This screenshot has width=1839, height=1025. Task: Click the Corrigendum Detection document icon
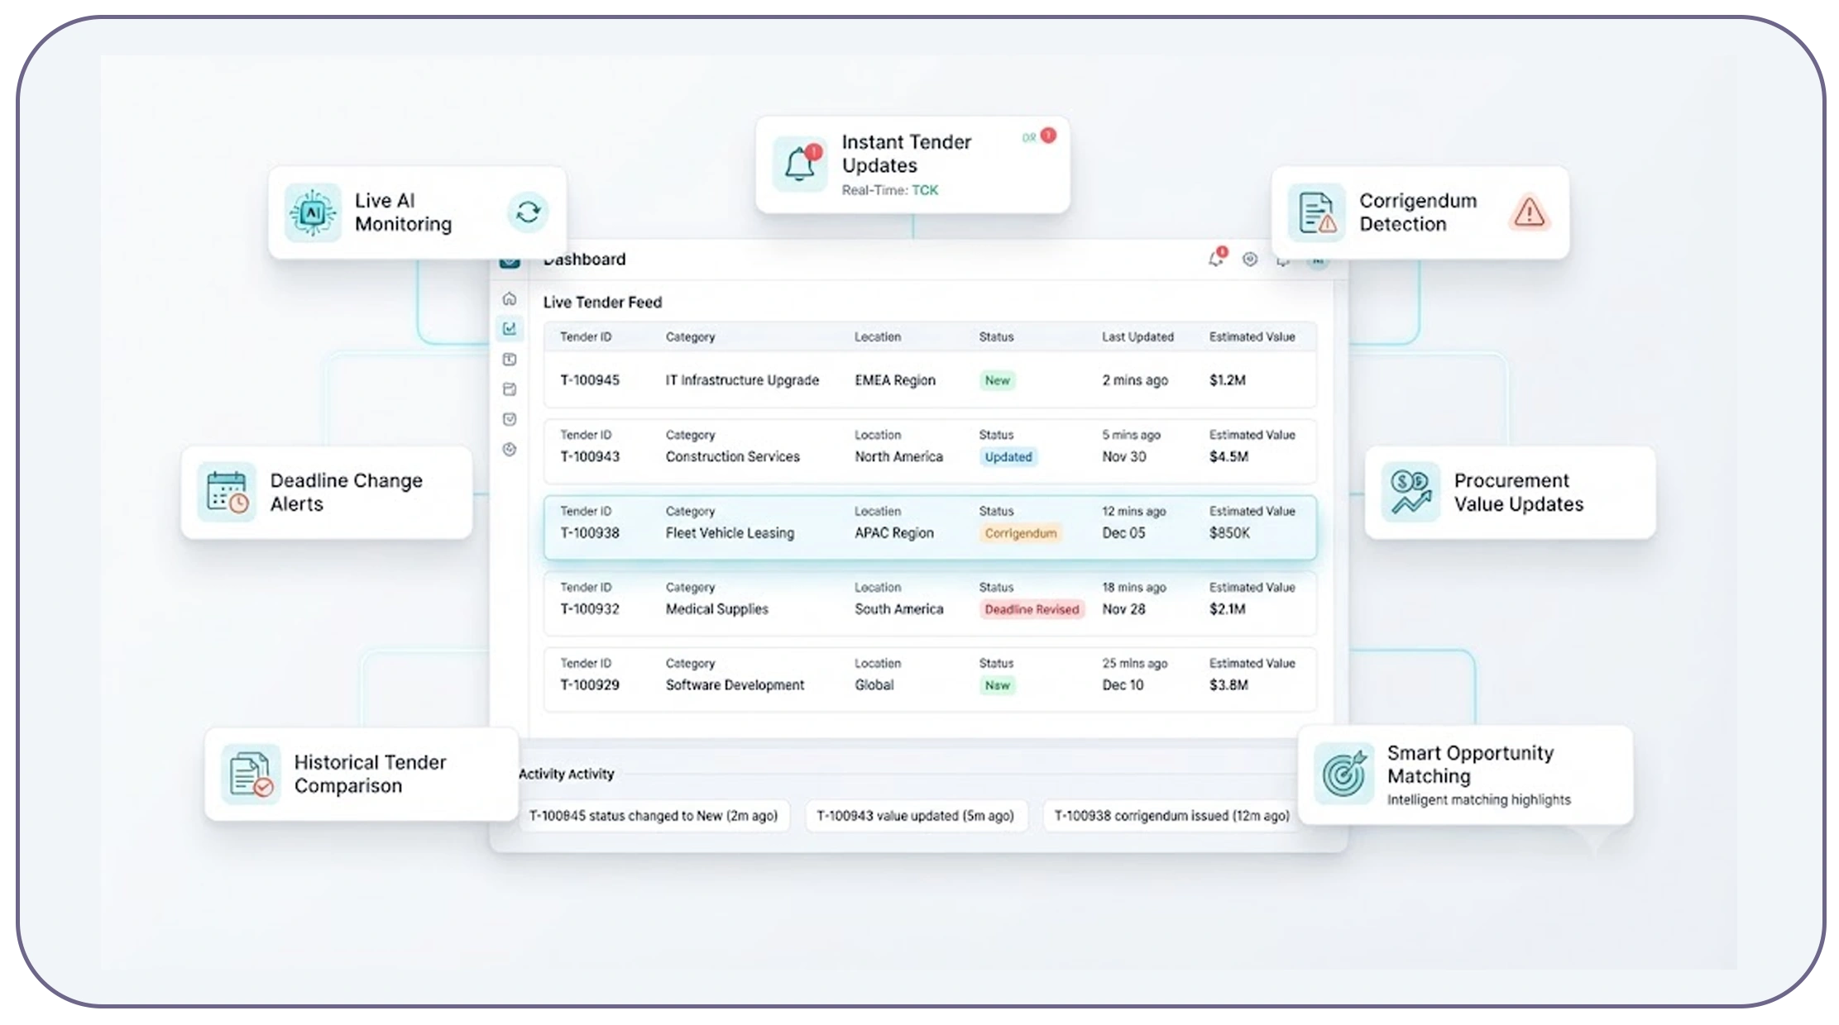(x=1316, y=212)
